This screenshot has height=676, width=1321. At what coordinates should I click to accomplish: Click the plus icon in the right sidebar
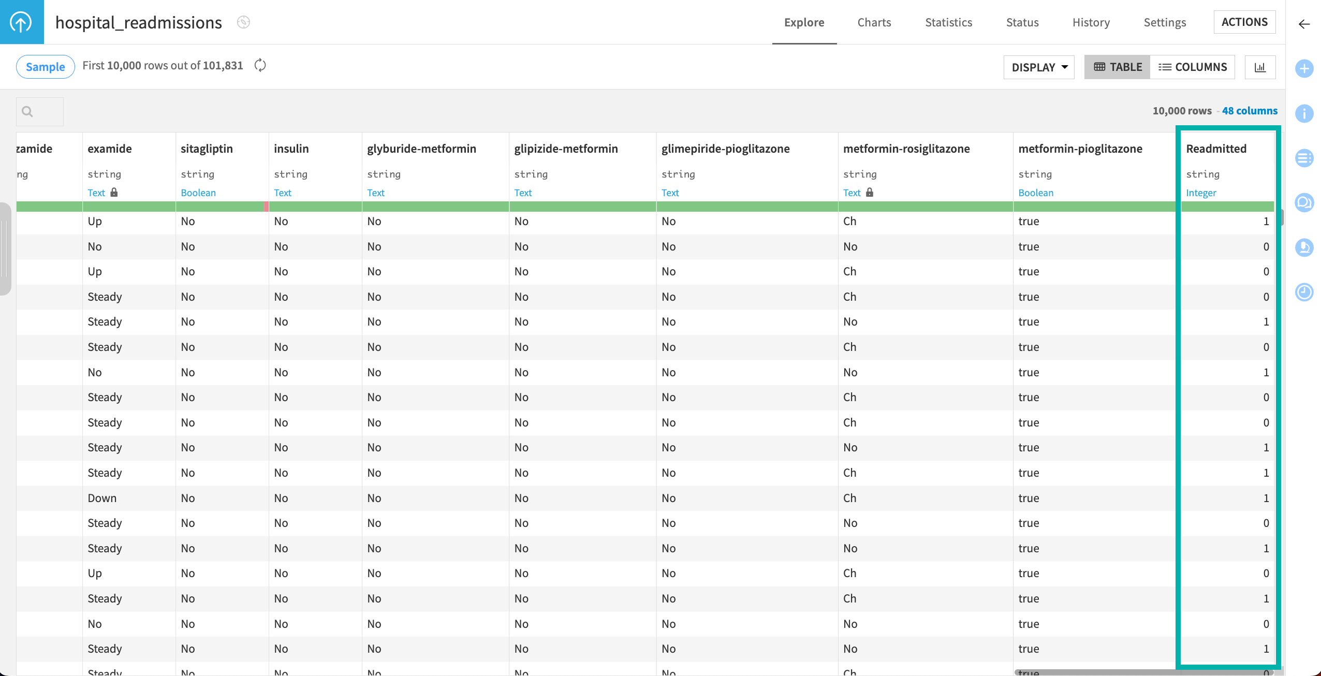1304,68
